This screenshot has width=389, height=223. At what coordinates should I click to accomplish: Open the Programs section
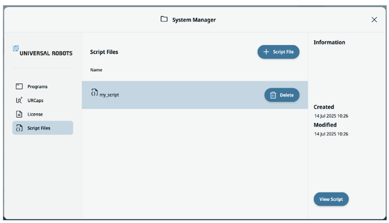[37, 86]
